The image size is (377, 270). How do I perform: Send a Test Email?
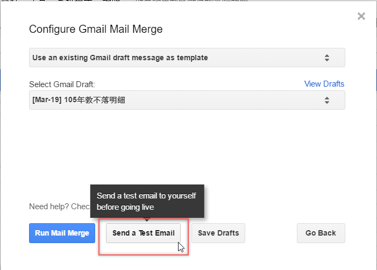(x=144, y=233)
